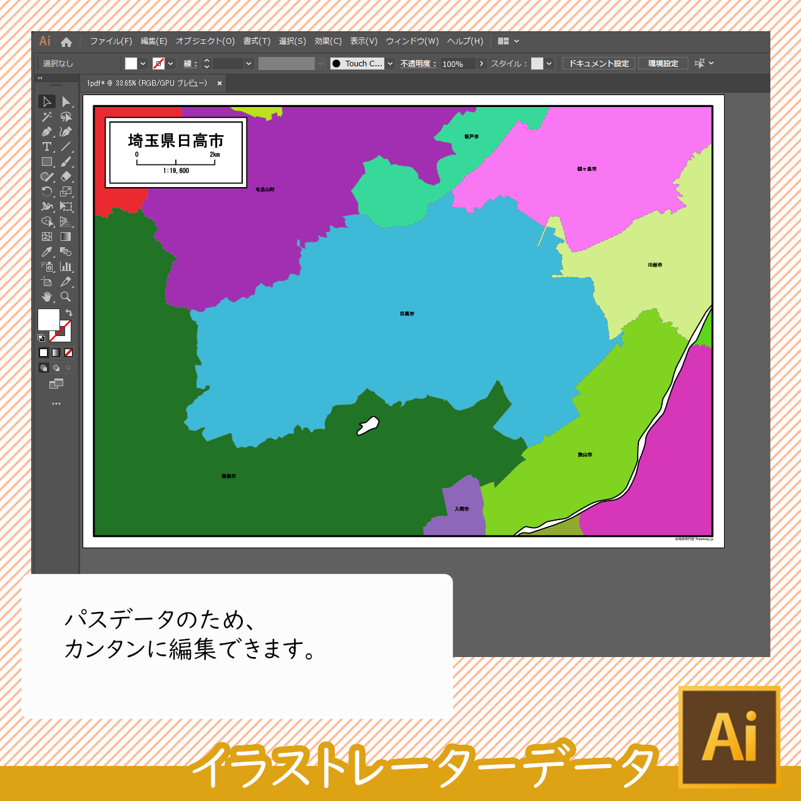Image resolution: width=801 pixels, height=801 pixels.
Task: Select the Rectangle tool
Action: point(47,161)
